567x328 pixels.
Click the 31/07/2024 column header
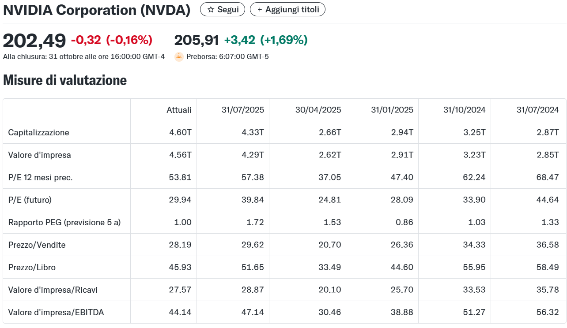(x=537, y=110)
